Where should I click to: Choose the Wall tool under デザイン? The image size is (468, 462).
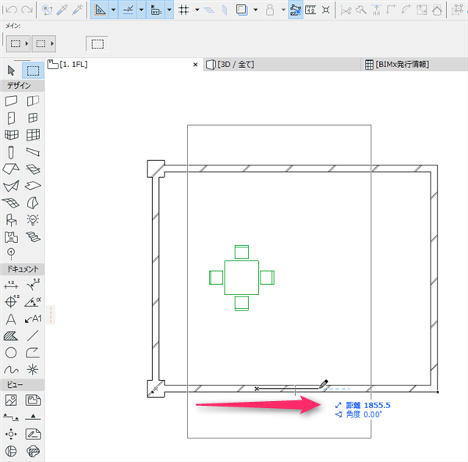(x=11, y=101)
